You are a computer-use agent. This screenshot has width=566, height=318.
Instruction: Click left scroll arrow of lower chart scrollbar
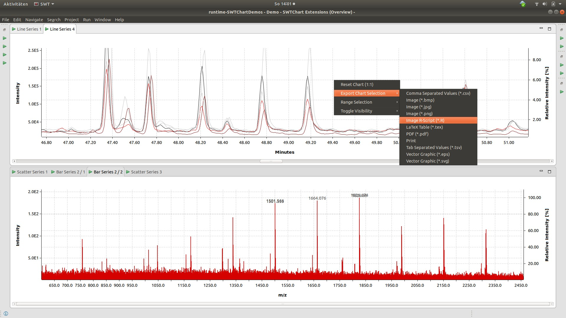[x=14, y=304]
